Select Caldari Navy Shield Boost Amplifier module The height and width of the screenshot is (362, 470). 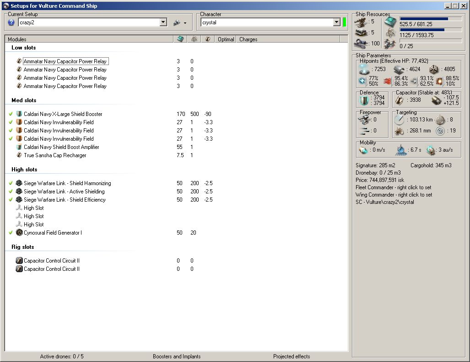[x=61, y=147]
